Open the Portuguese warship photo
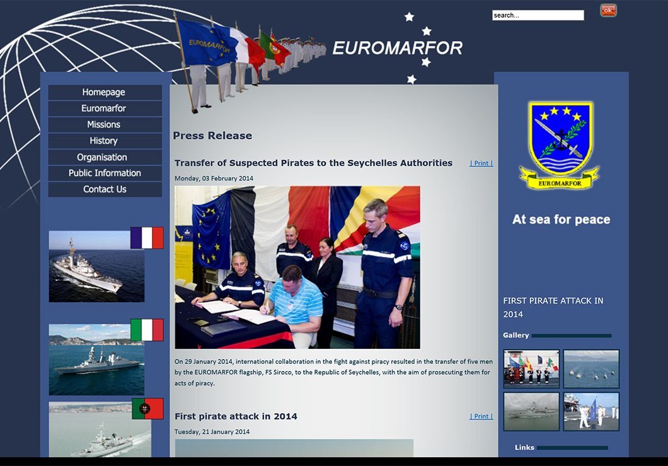 click(100, 429)
